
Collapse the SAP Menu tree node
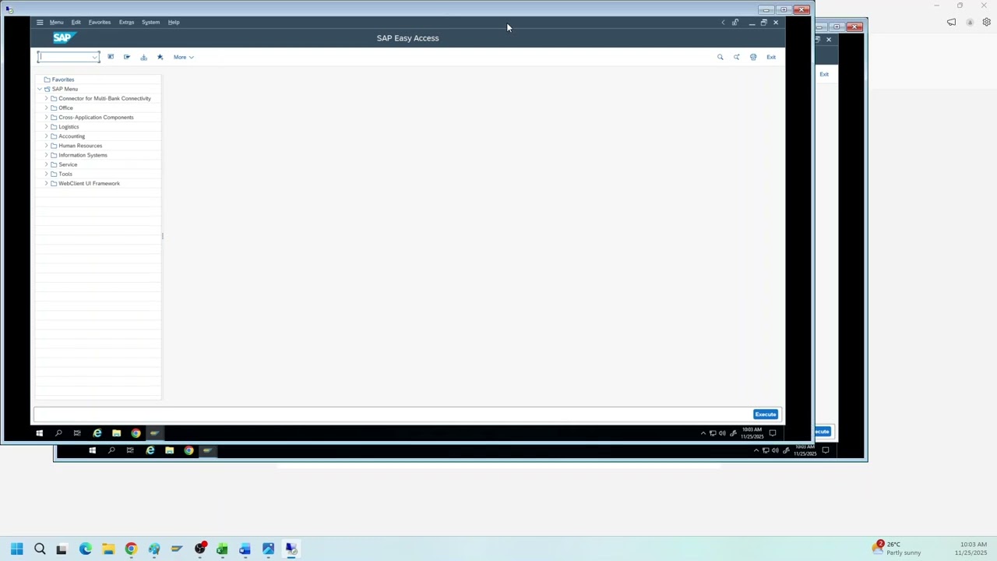click(40, 89)
